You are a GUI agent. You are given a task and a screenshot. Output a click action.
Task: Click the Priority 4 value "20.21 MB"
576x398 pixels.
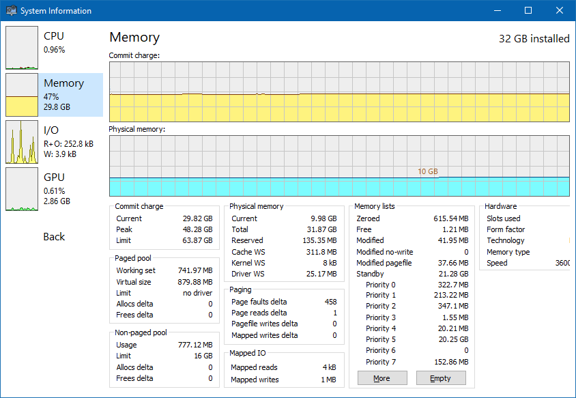(453, 329)
